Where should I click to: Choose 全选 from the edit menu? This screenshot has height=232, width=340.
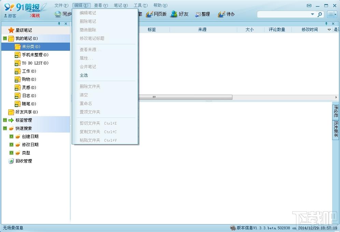(84, 75)
